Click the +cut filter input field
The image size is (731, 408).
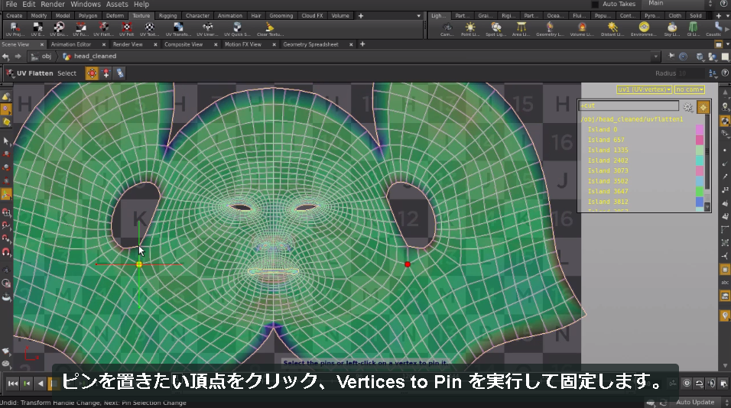(x=629, y=105)
